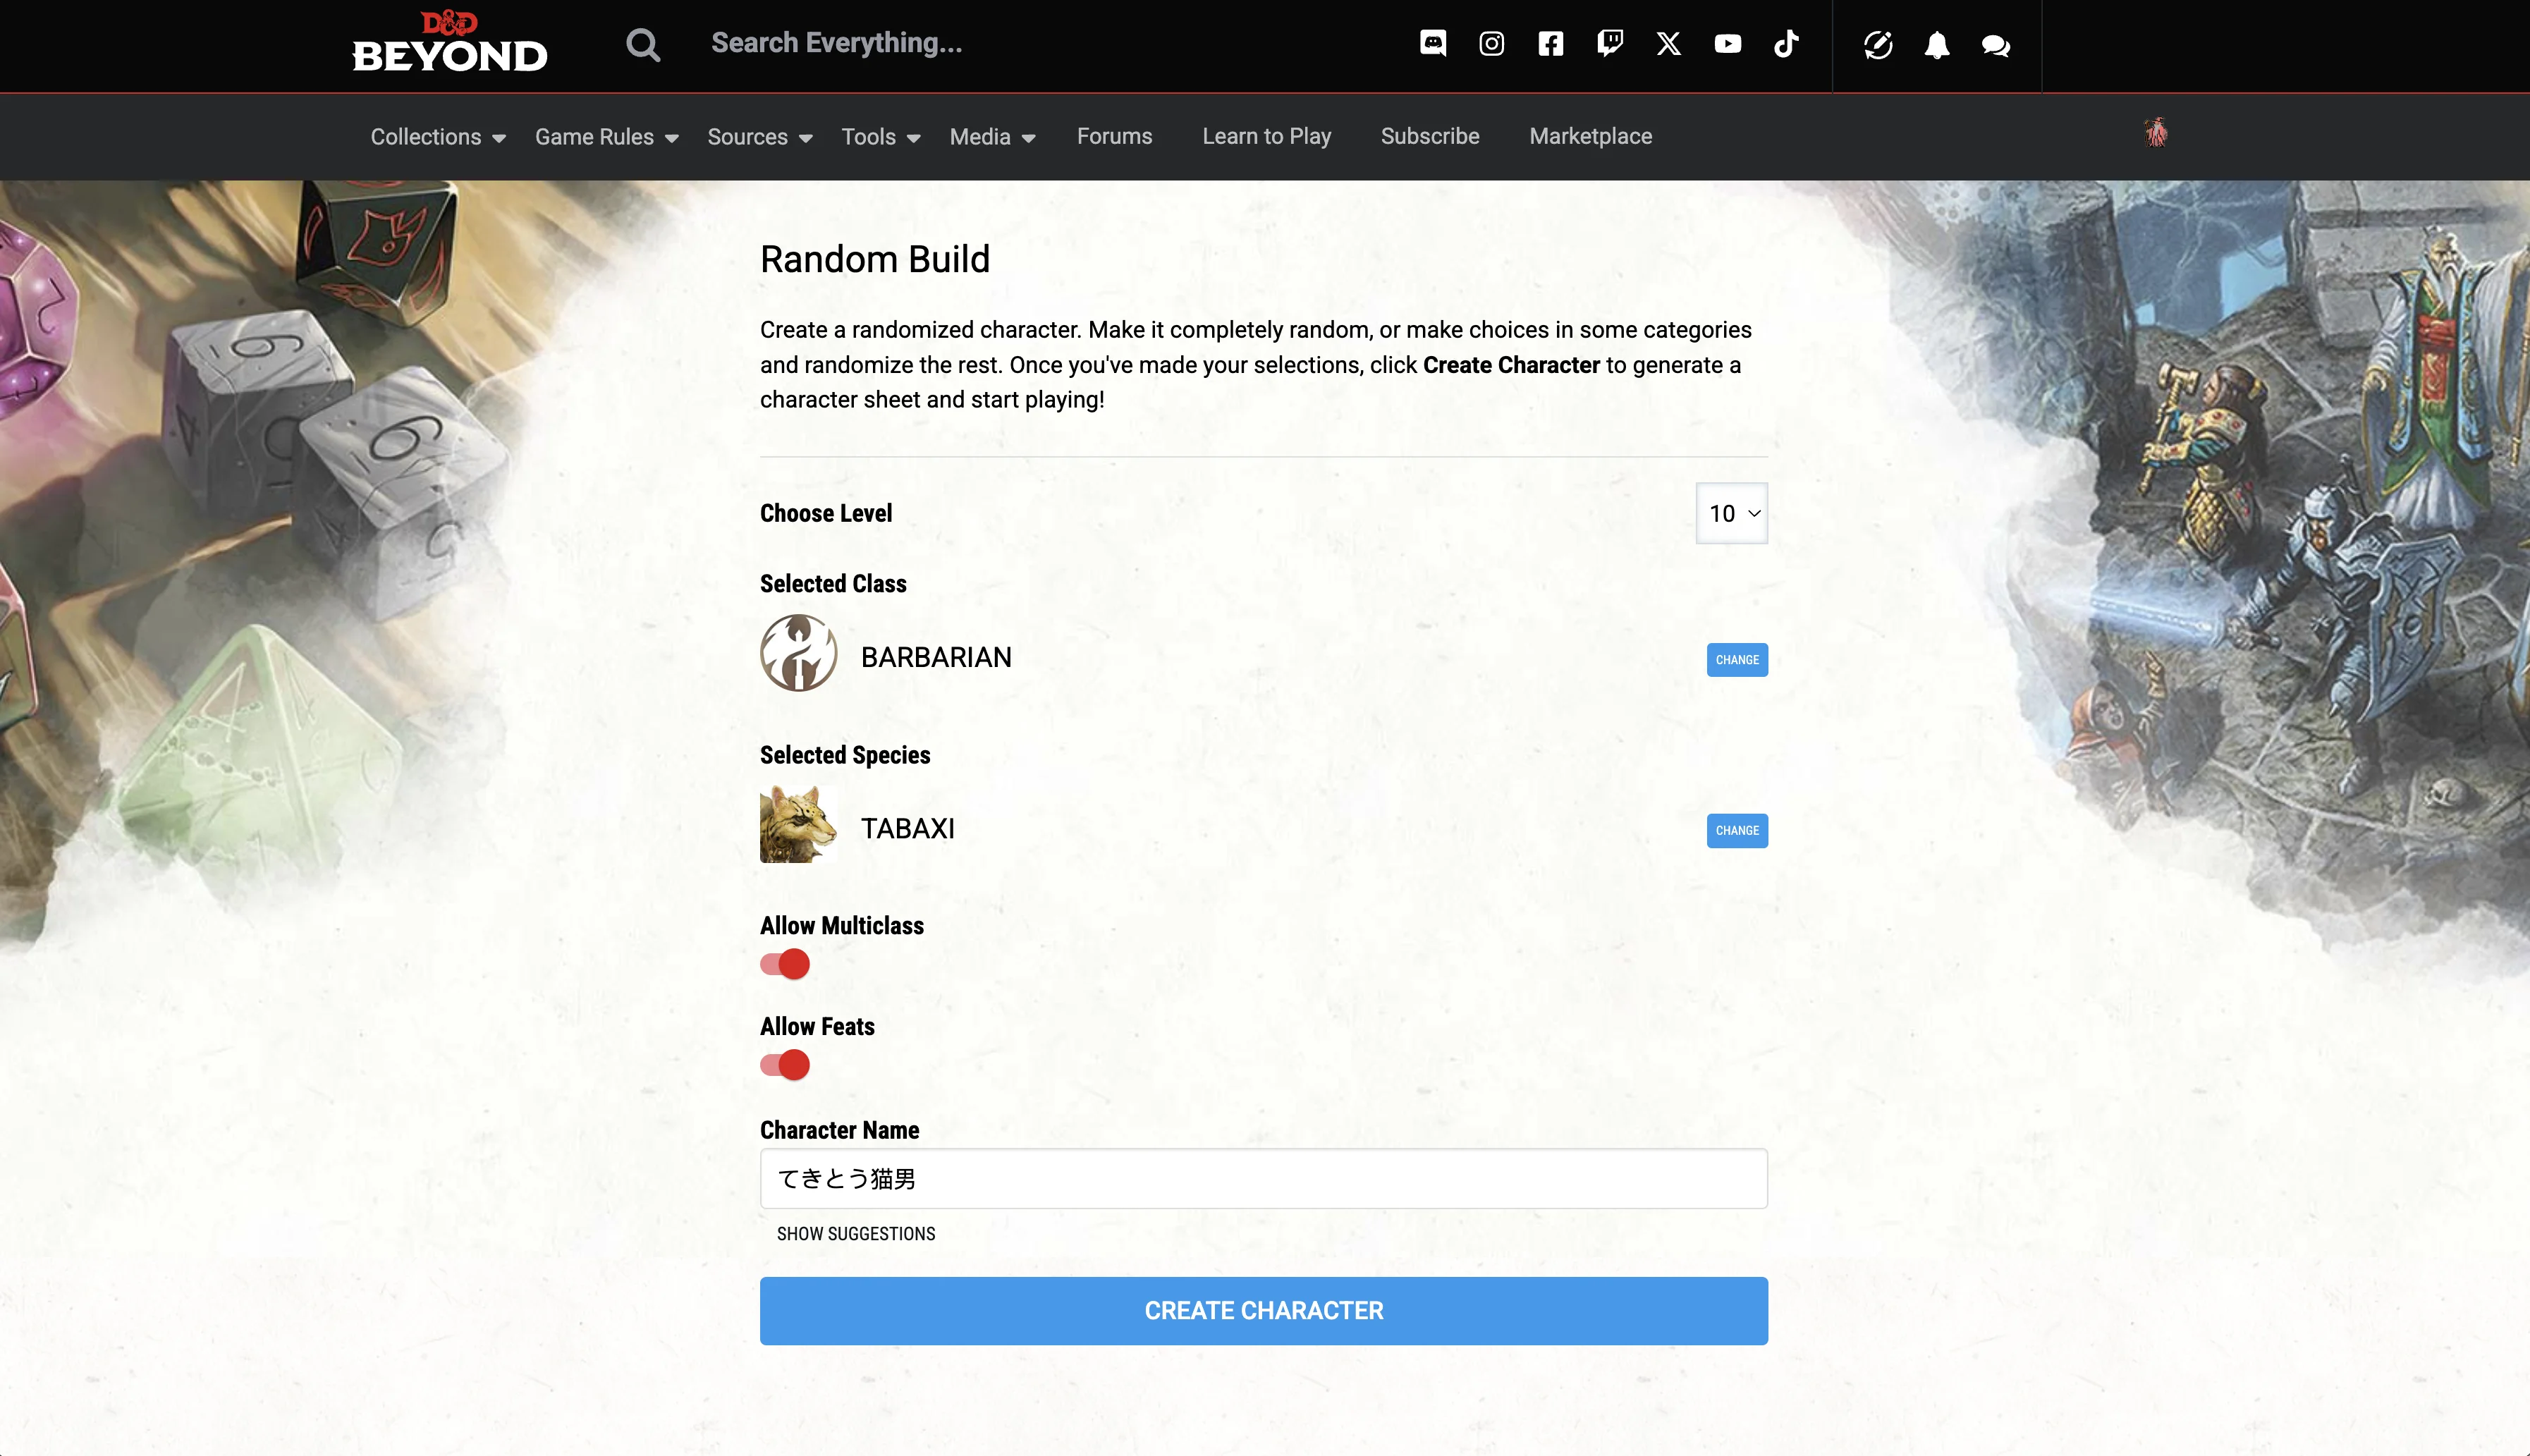Click Show Suggestions for names
The image size is (2530, 1456).
click(x=856, y=1234)
